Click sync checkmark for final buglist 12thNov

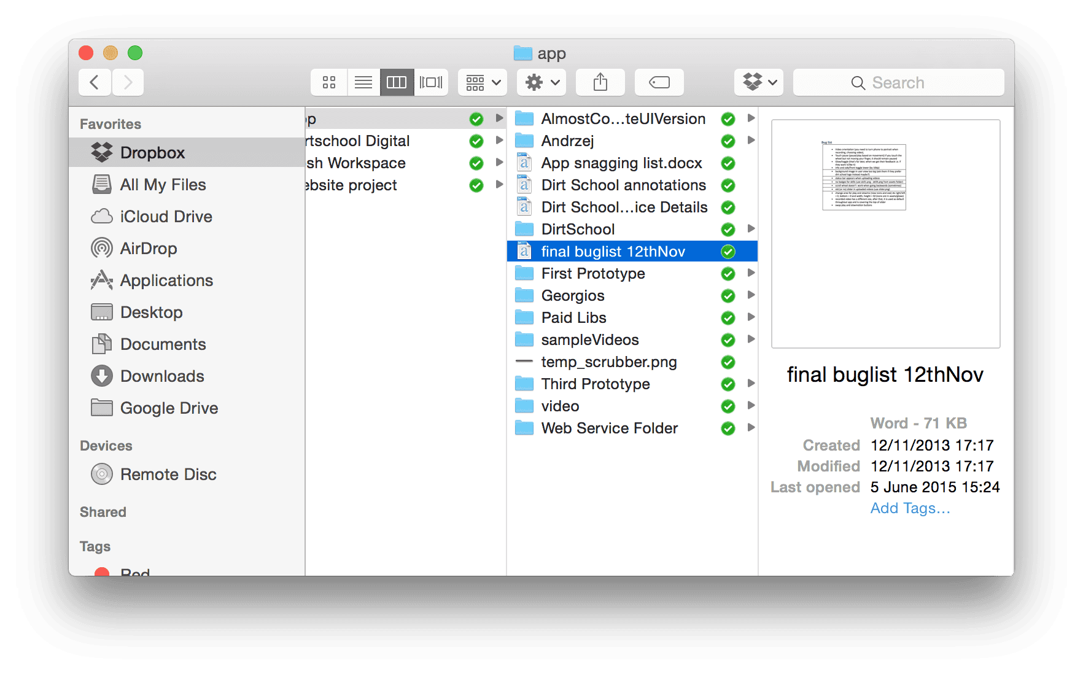[728, 252]
